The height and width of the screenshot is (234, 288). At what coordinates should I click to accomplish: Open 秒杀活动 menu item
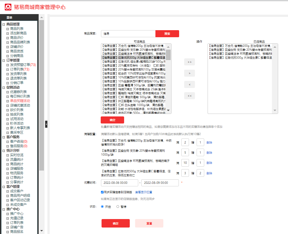pyautogui.click(x=17, y=123)
